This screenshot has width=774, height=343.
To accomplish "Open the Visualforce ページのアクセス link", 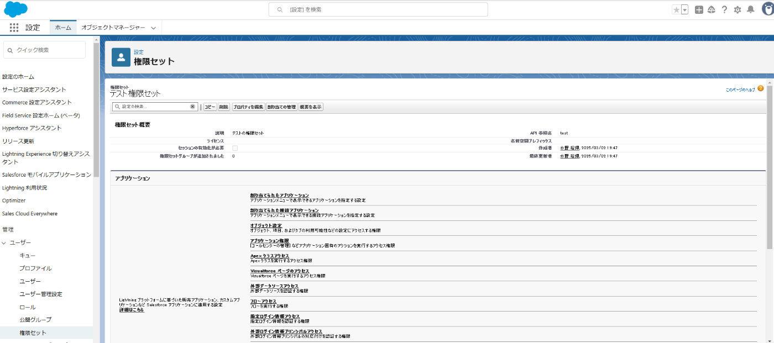I will pos(280,271).
